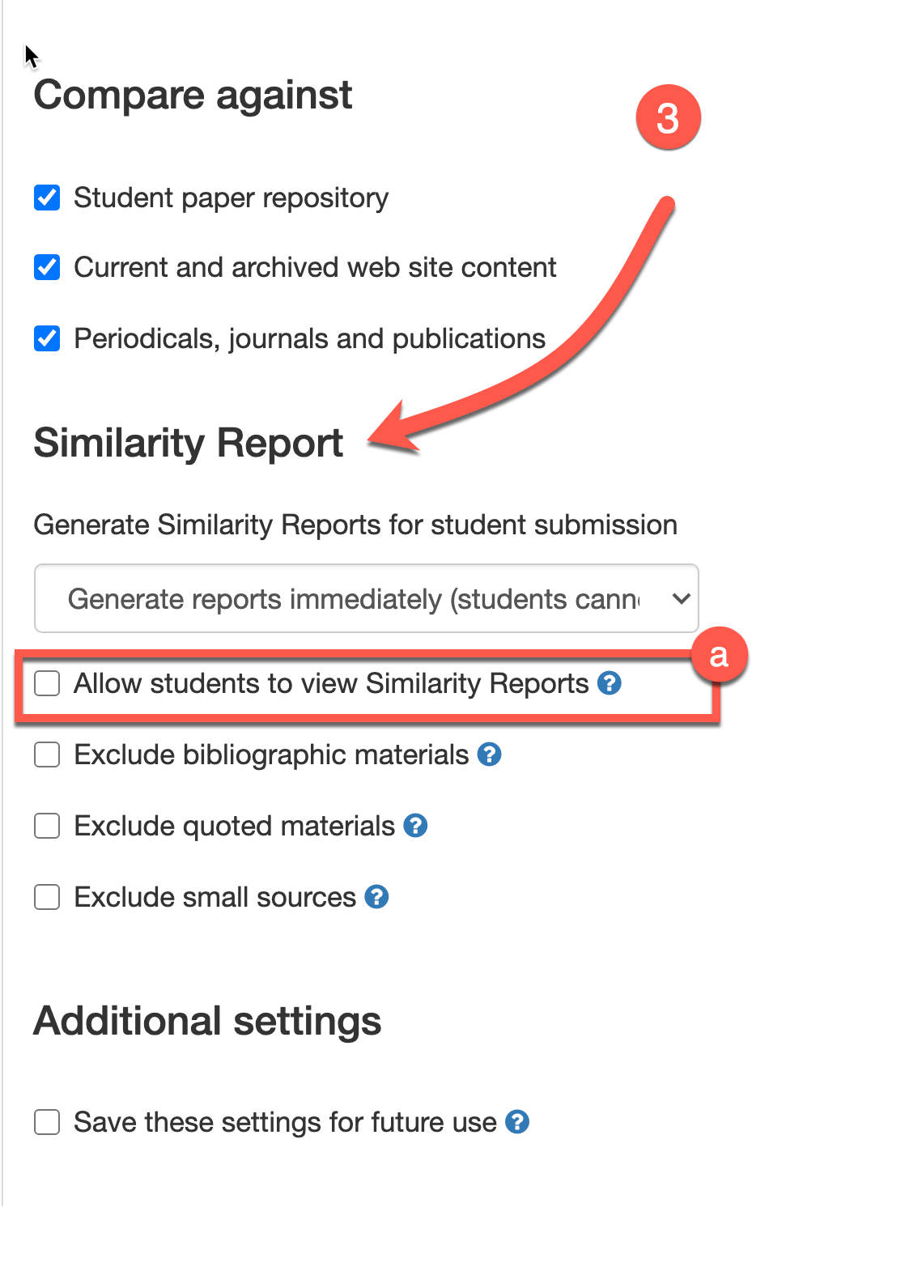Click the red number 3 annotation badge

(x=668, y=118)
